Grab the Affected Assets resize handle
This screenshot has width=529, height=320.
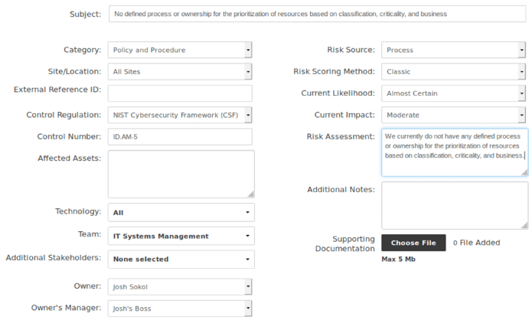pos(250,194)
